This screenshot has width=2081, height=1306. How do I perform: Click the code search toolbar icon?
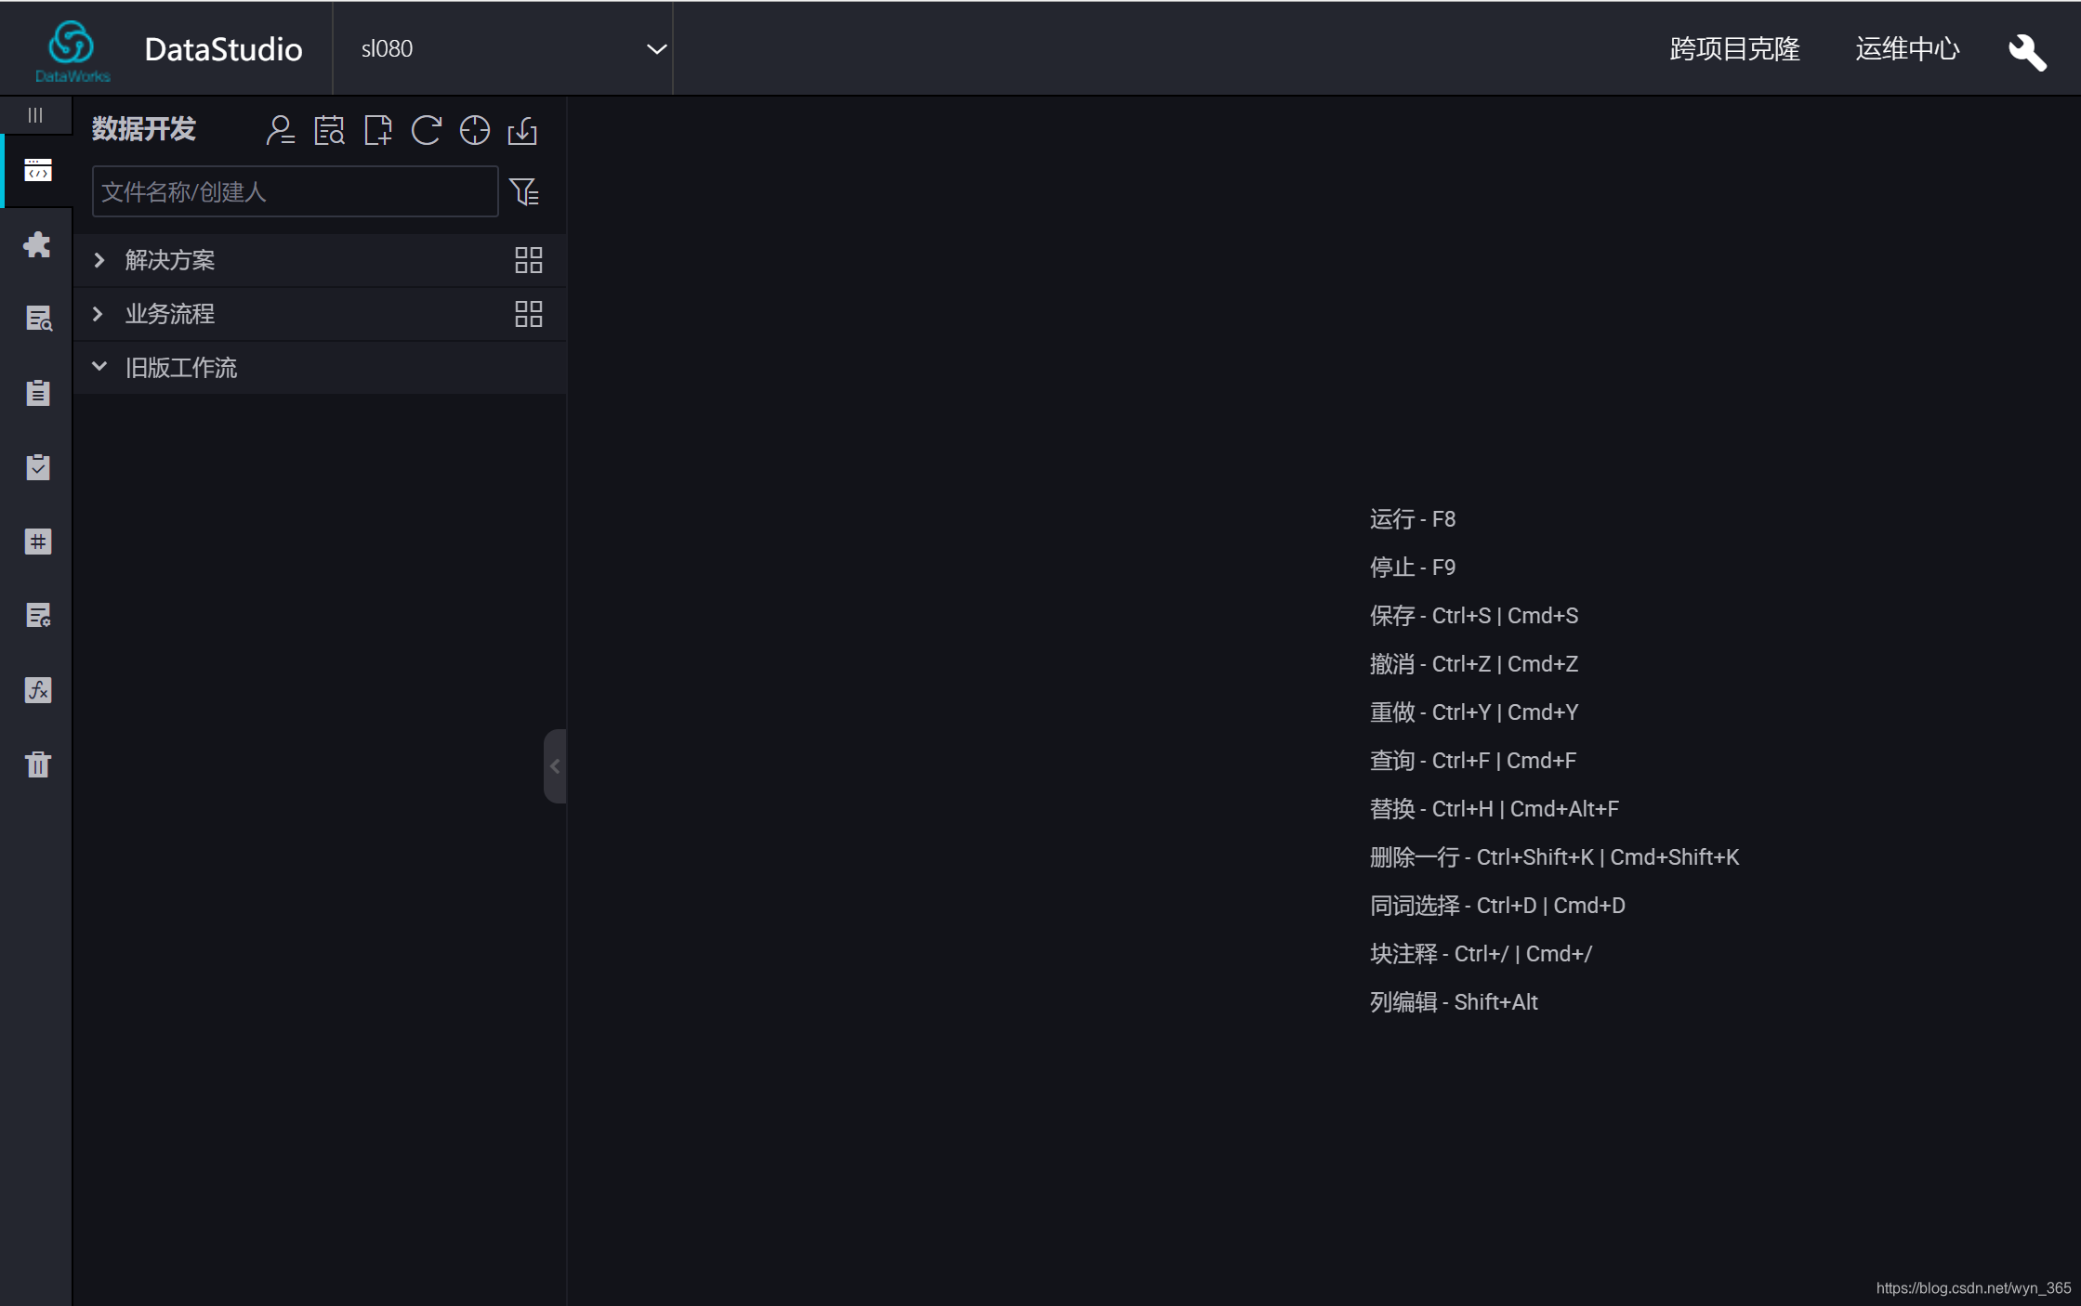(329, 130)
